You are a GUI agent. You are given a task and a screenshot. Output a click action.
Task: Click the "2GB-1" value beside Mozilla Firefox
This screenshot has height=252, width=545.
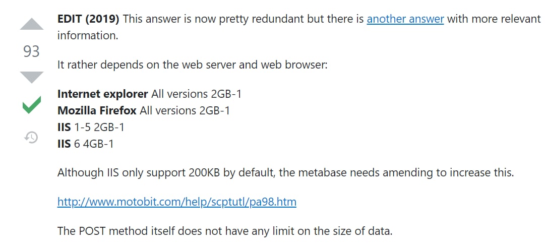tap(215, 110)
